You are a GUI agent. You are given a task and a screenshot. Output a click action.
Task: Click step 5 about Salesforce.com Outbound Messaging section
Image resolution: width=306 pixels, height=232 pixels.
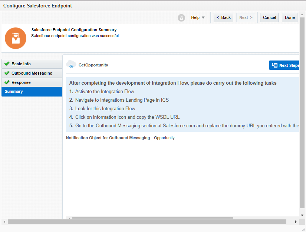pos(184,125)
